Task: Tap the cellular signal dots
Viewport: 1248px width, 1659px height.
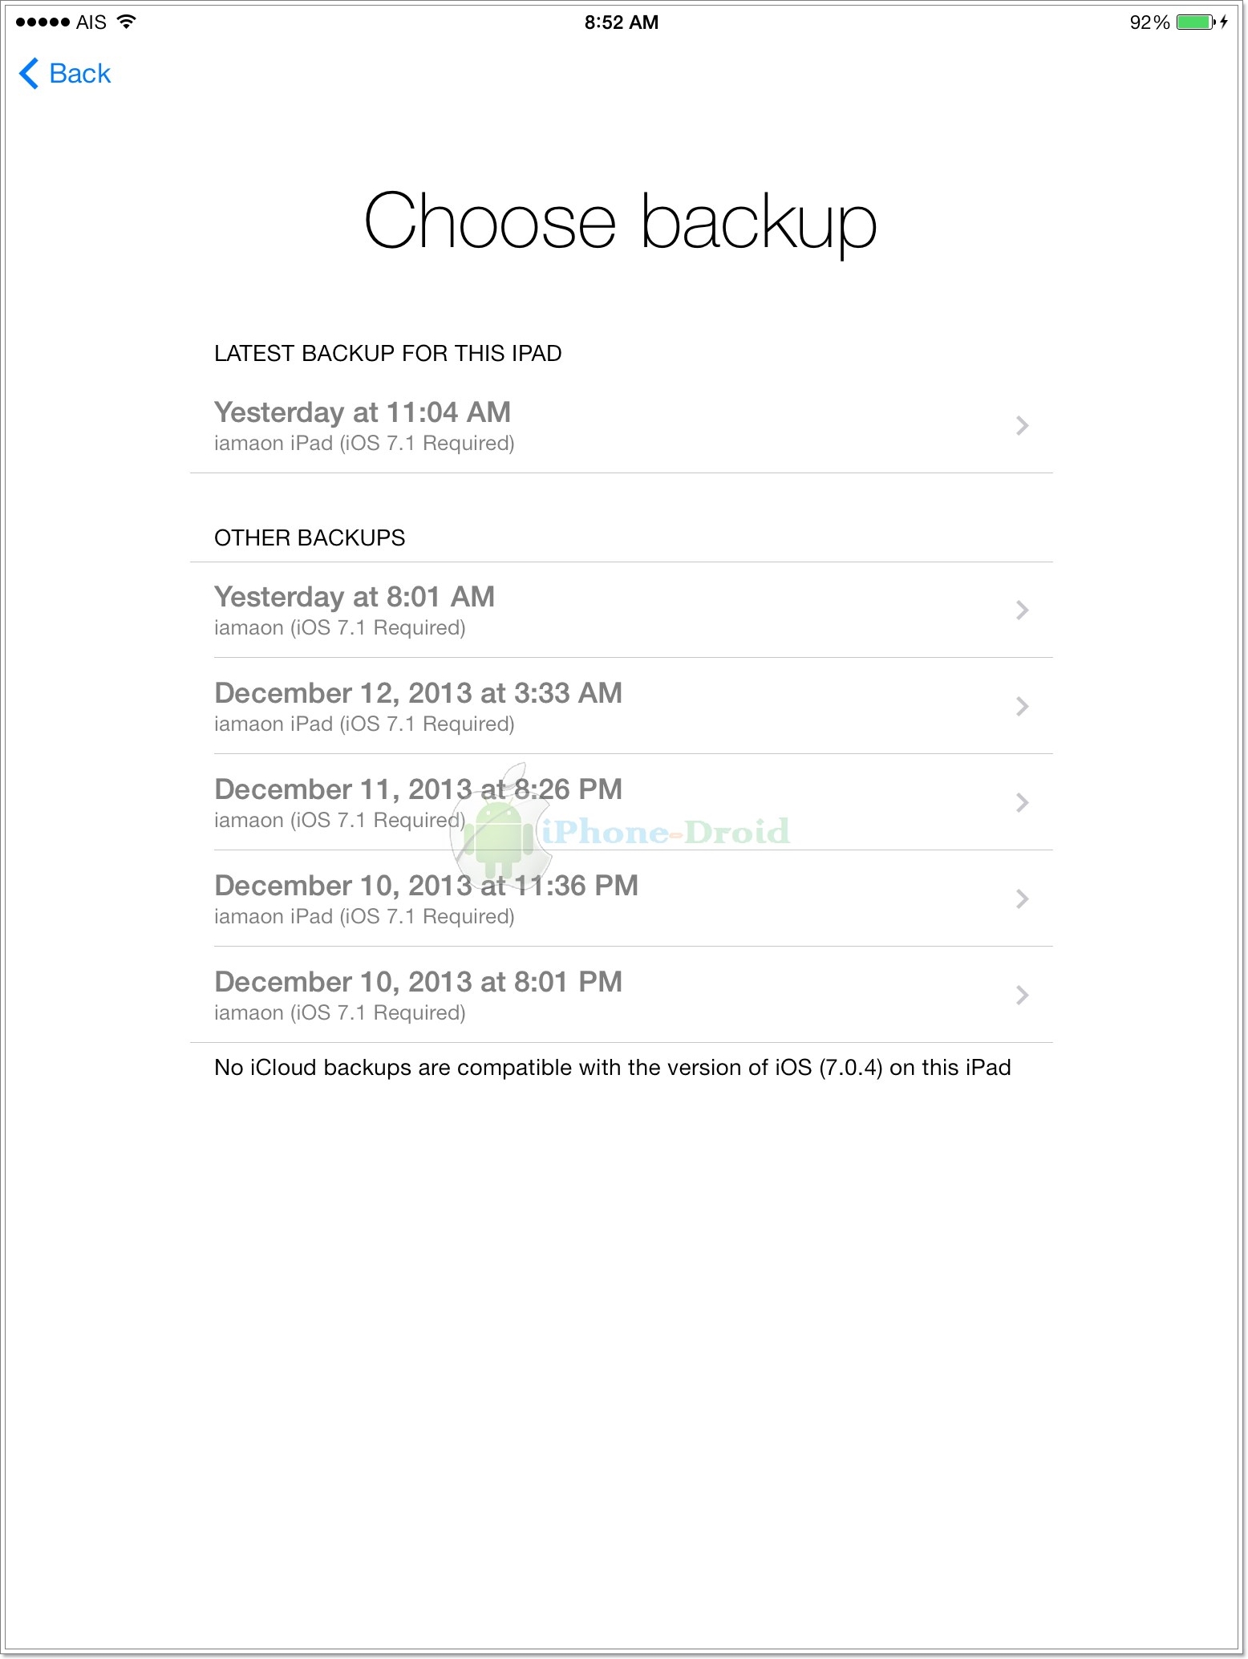Action: (x=42, y=22)
